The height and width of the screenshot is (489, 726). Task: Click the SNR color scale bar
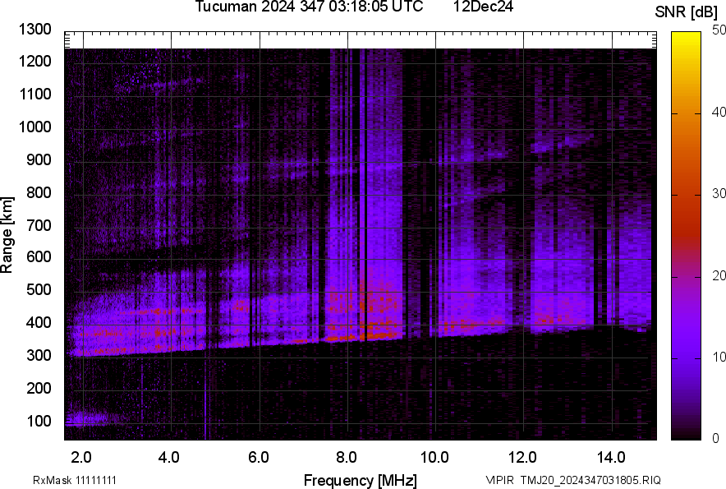686,236
